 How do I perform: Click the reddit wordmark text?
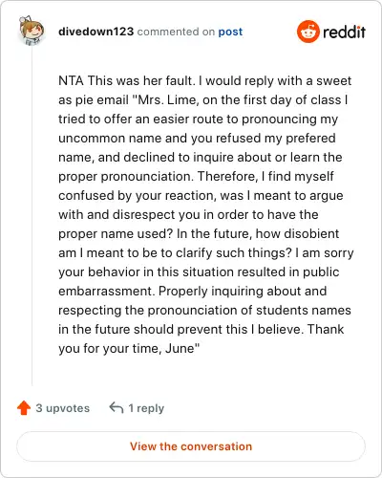tap(344, 32)
